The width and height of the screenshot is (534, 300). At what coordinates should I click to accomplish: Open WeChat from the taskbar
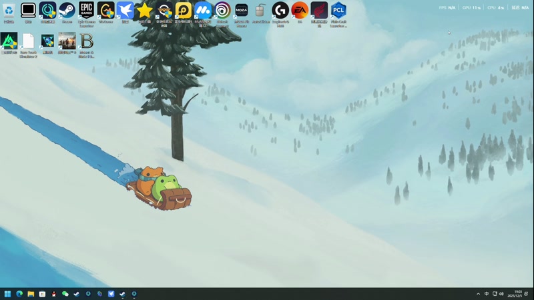(65, 293)
